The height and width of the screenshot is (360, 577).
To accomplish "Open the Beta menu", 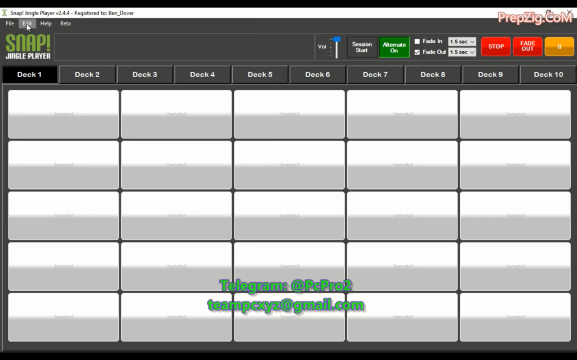I will 65,24.
